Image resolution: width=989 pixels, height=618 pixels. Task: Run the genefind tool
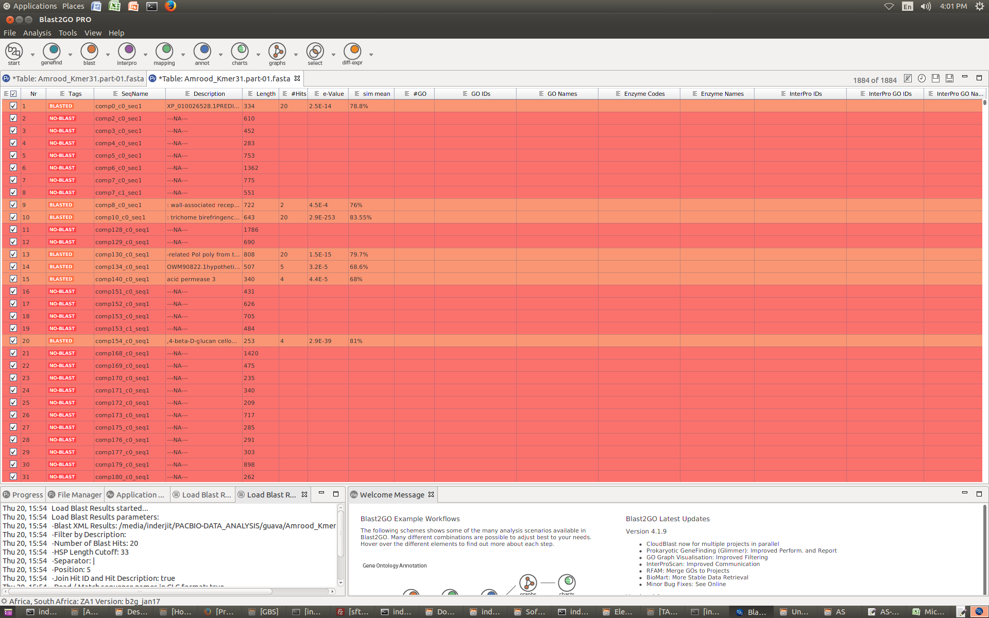pyautogui.click(x=52, y=52)
